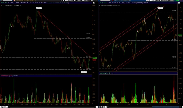Click the grid layout icon at bottom-left of right chart
Screen dimensions: 183x108
coord(100,107)
